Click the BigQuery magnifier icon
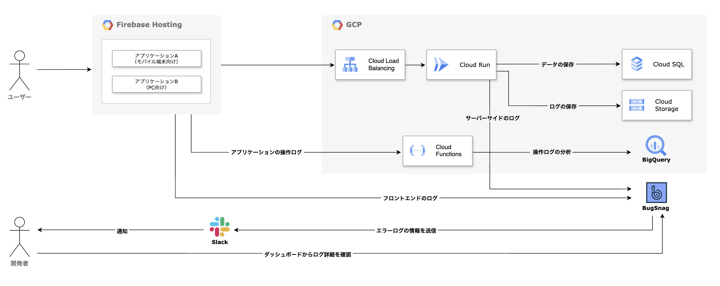 656,145
